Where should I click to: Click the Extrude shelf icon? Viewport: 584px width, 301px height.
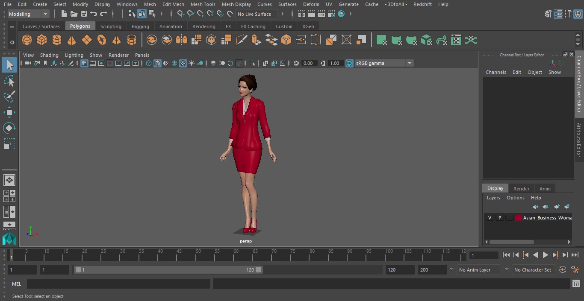coord(256,40)
